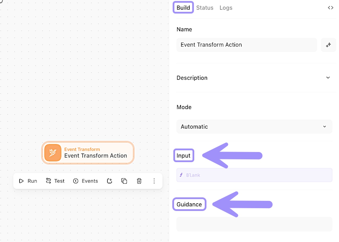Open the three-dot more options menu
Screen dimensions: 339x242
(x=154, y=181)
